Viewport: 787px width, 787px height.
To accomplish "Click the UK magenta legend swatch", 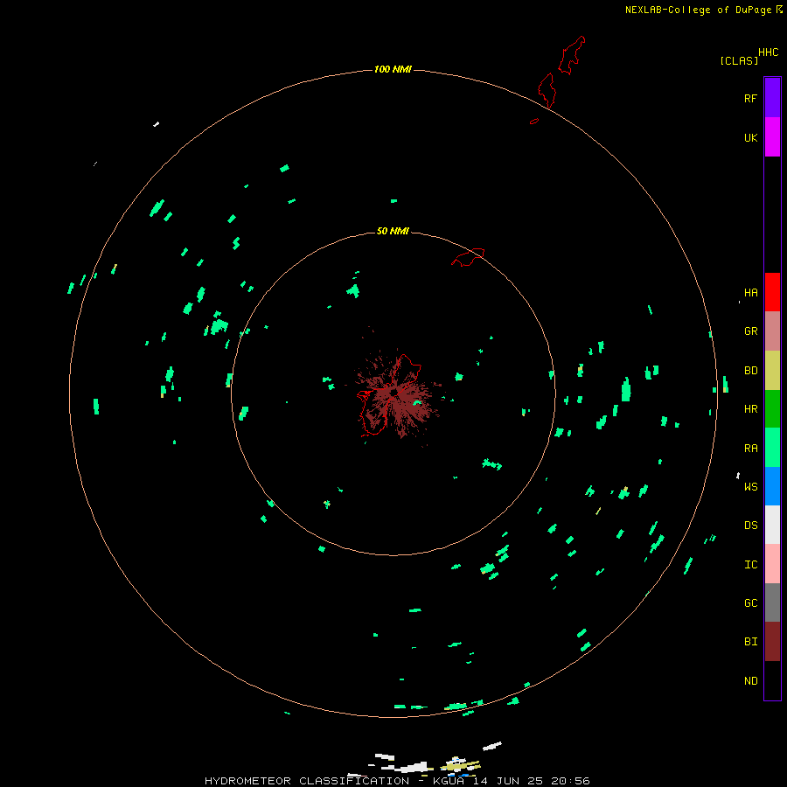I will tap(772, 137).
